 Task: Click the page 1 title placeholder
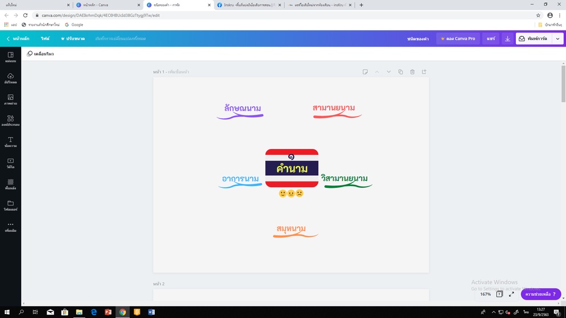(178, 72)
